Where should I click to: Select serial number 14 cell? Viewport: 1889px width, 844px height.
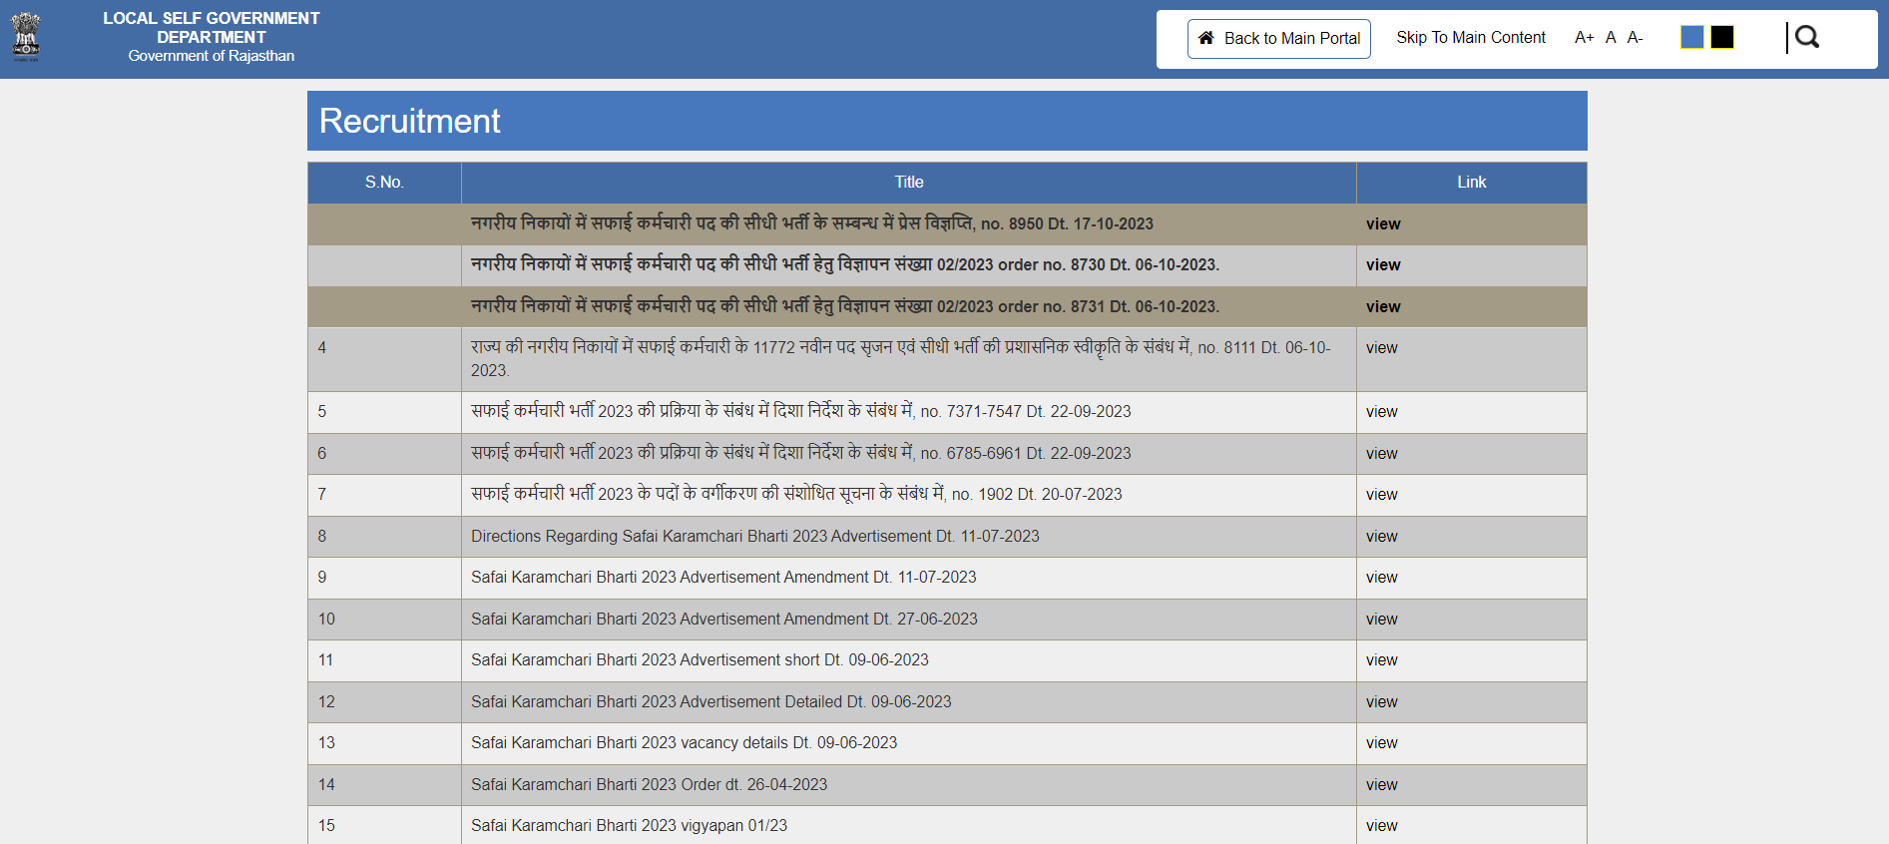coord(384,784)
